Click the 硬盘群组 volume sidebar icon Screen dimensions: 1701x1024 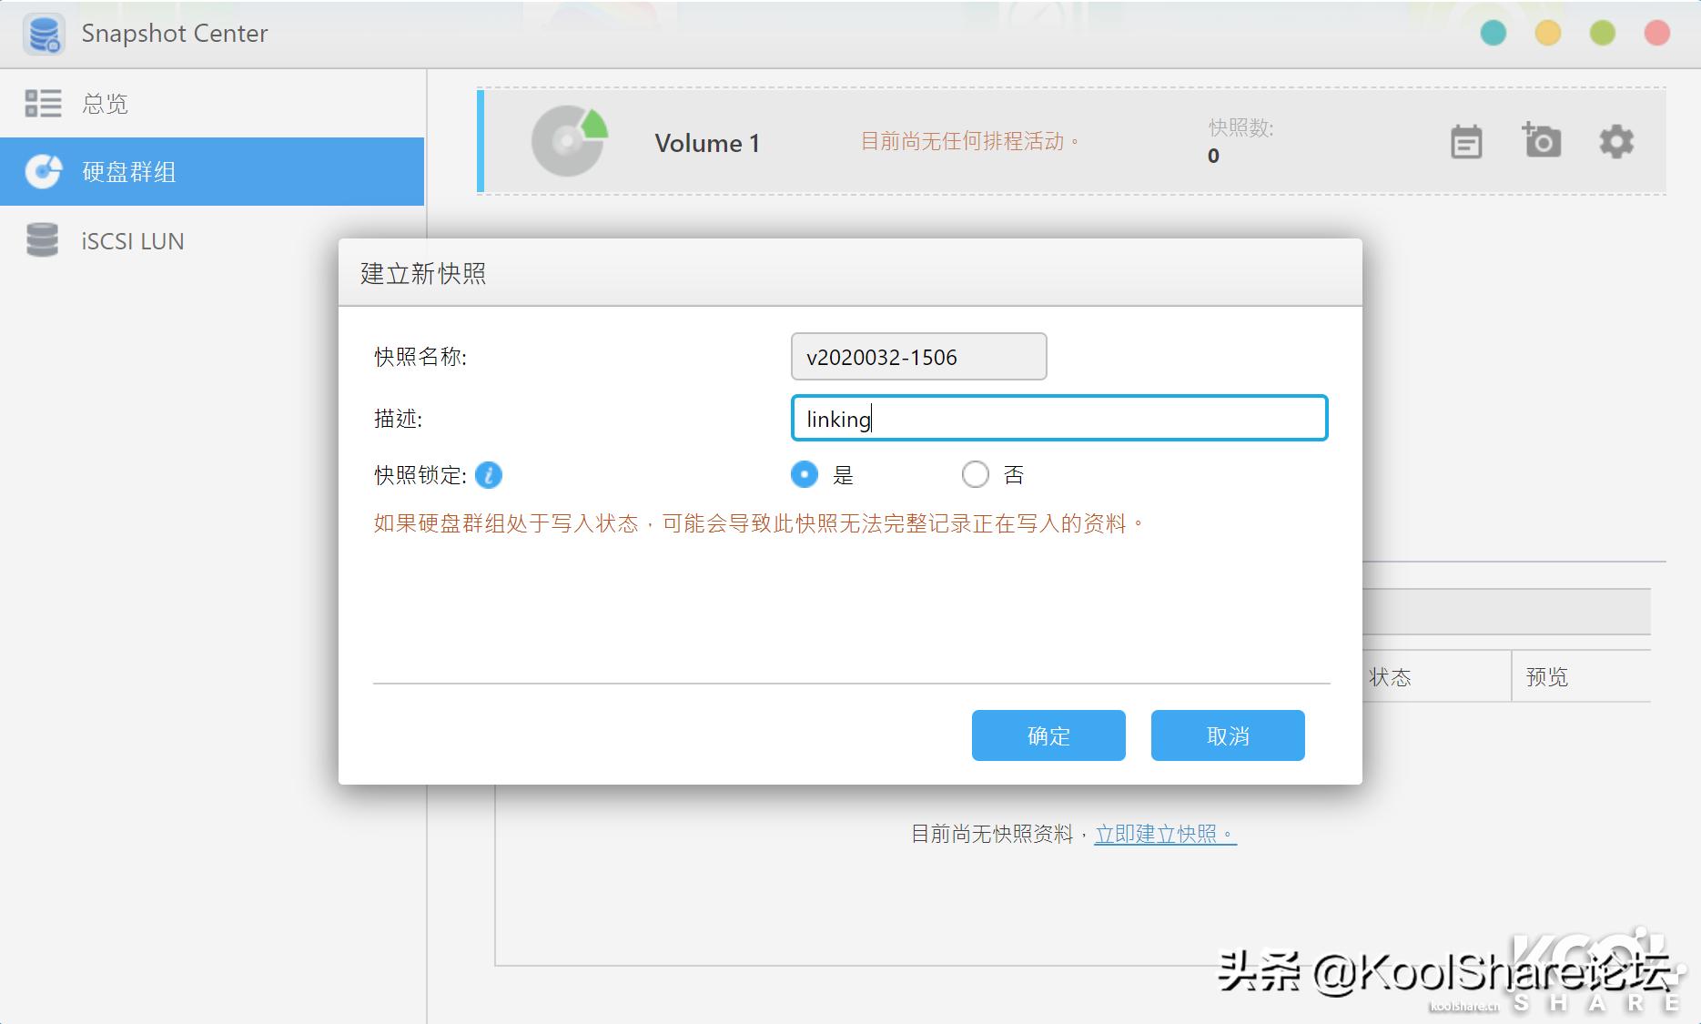[x=42, y=171]
